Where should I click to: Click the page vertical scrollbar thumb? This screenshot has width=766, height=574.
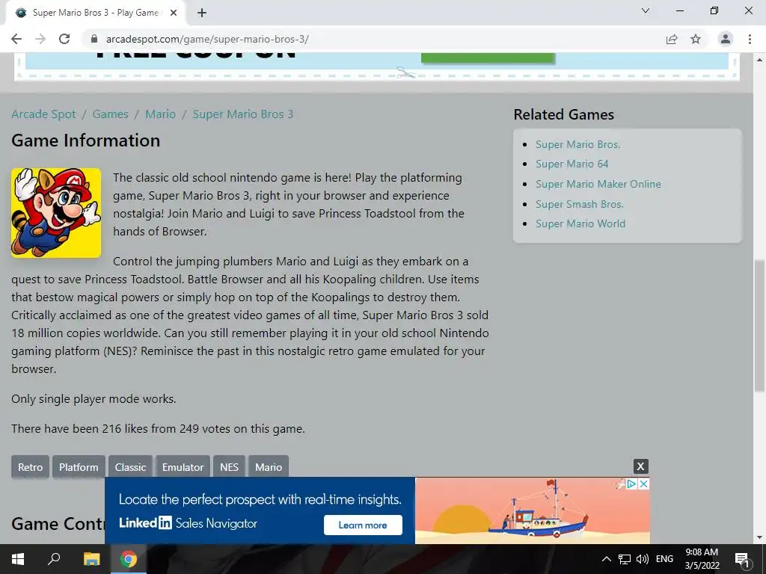click(759, 326)
